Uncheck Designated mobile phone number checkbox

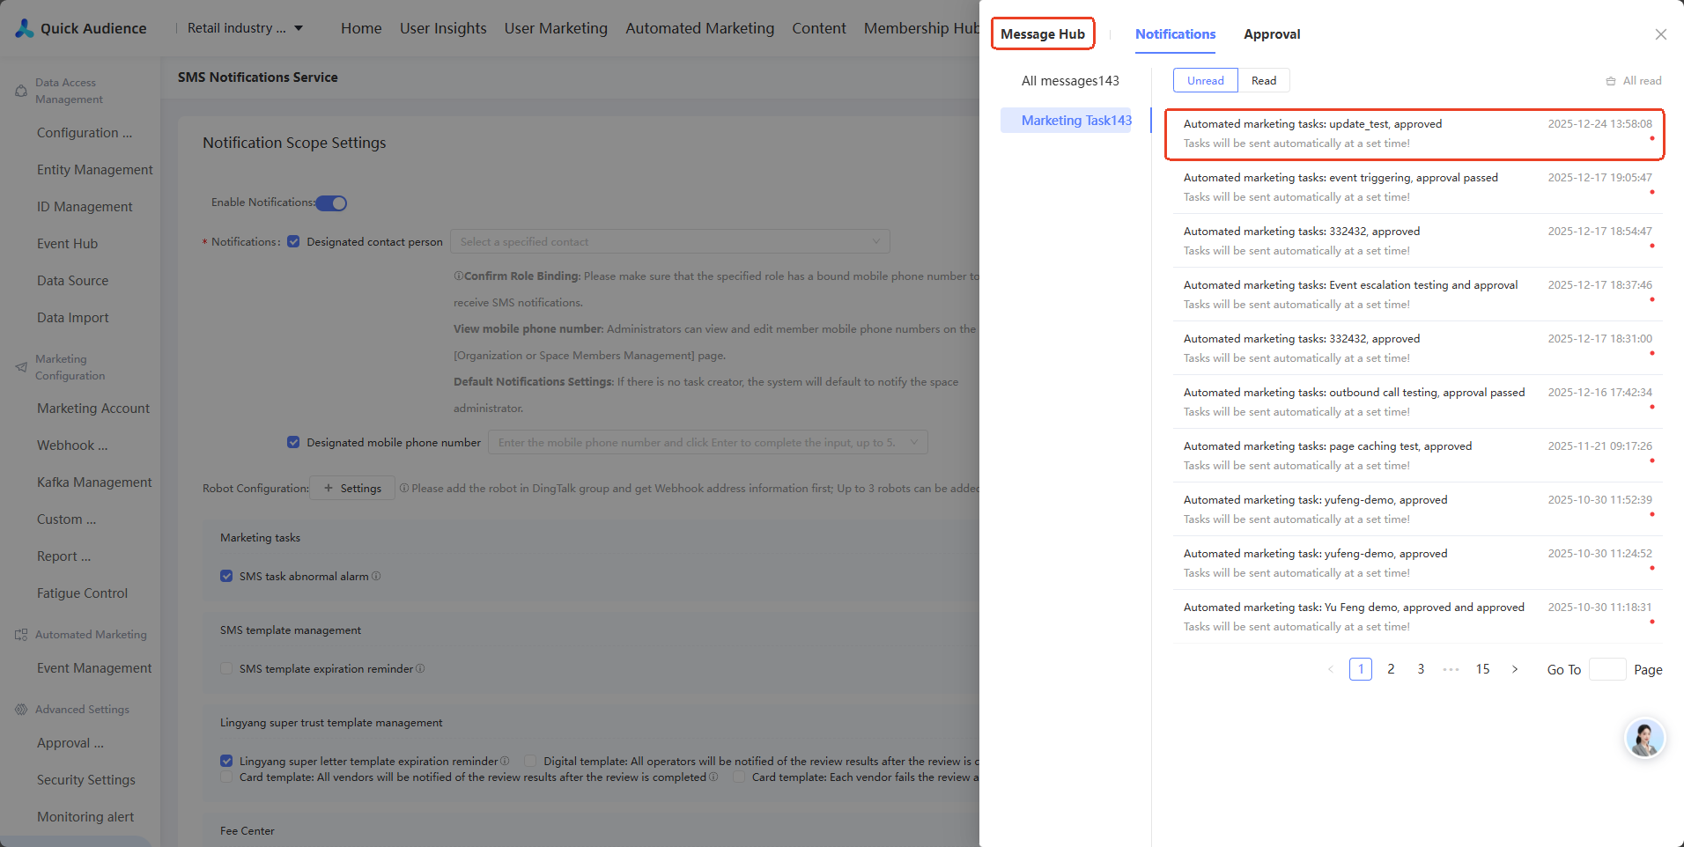click(294, 443)
